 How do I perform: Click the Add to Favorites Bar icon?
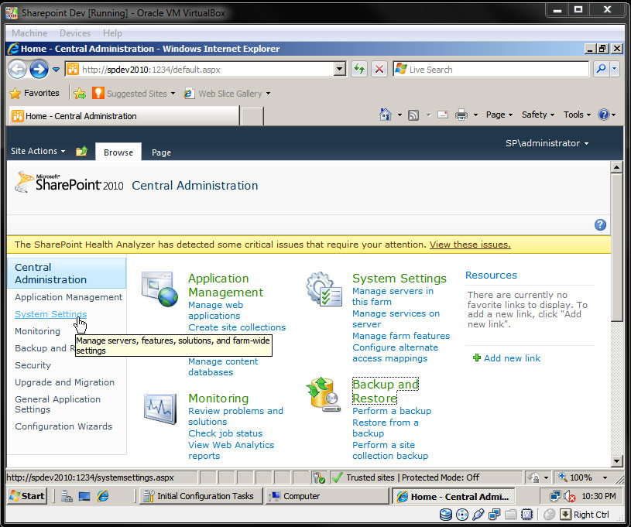[80, 94]
